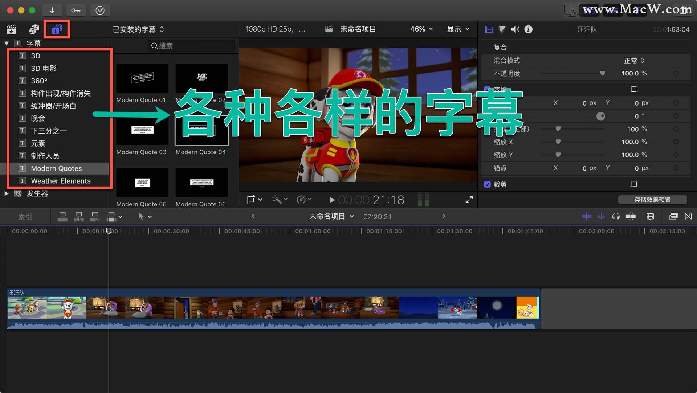Toggle audio skimming waveform icon

click(602, 217)
